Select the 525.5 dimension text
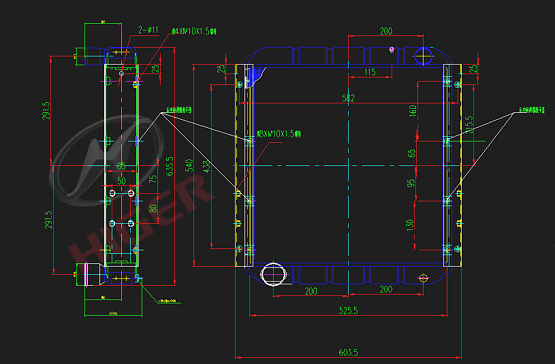Viewport: 555px width, 364px height. click(348, 311)
